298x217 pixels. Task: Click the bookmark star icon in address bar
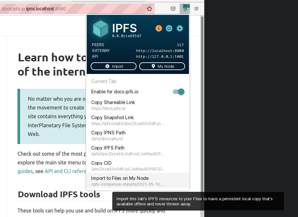coord(149,9)
